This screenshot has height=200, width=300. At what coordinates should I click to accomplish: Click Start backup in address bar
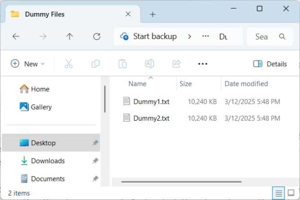click(149, 36)
